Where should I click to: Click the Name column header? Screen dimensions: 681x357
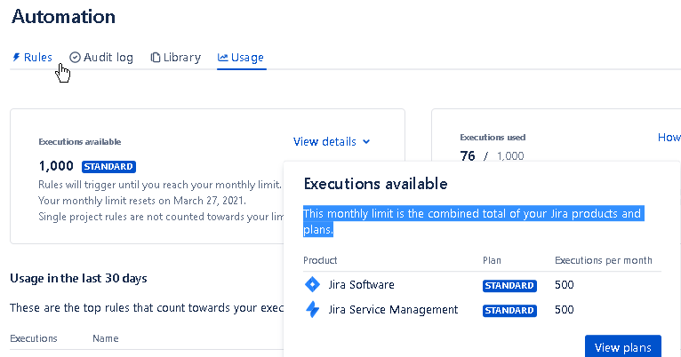coord(105,338)
